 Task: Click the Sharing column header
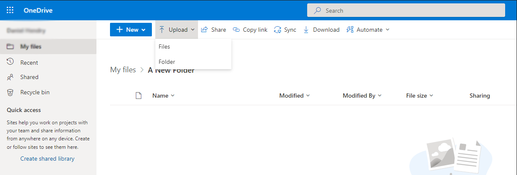point(480,96)
